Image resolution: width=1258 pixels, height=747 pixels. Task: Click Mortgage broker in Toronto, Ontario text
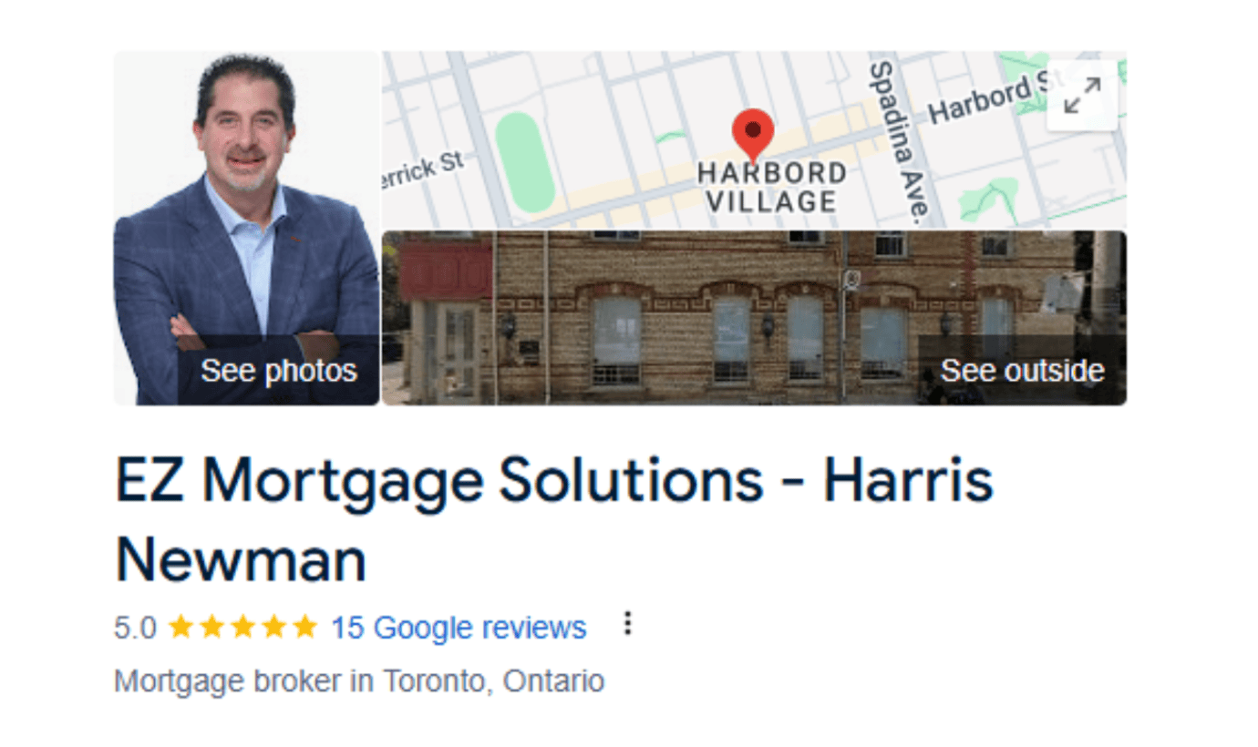pyautogui.click(x=359, y=681)
